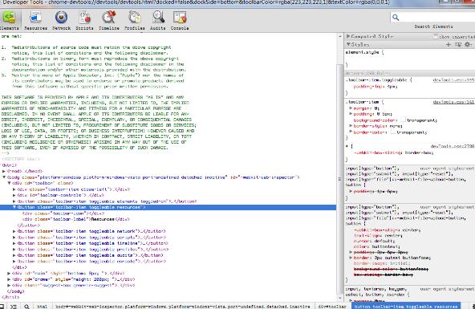Expand the suggest-box div node
475x309 pixels.
tap(9, 285)
